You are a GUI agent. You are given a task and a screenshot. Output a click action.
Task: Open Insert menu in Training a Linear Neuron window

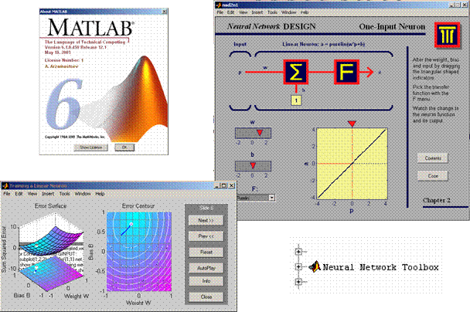coord(48,194)
